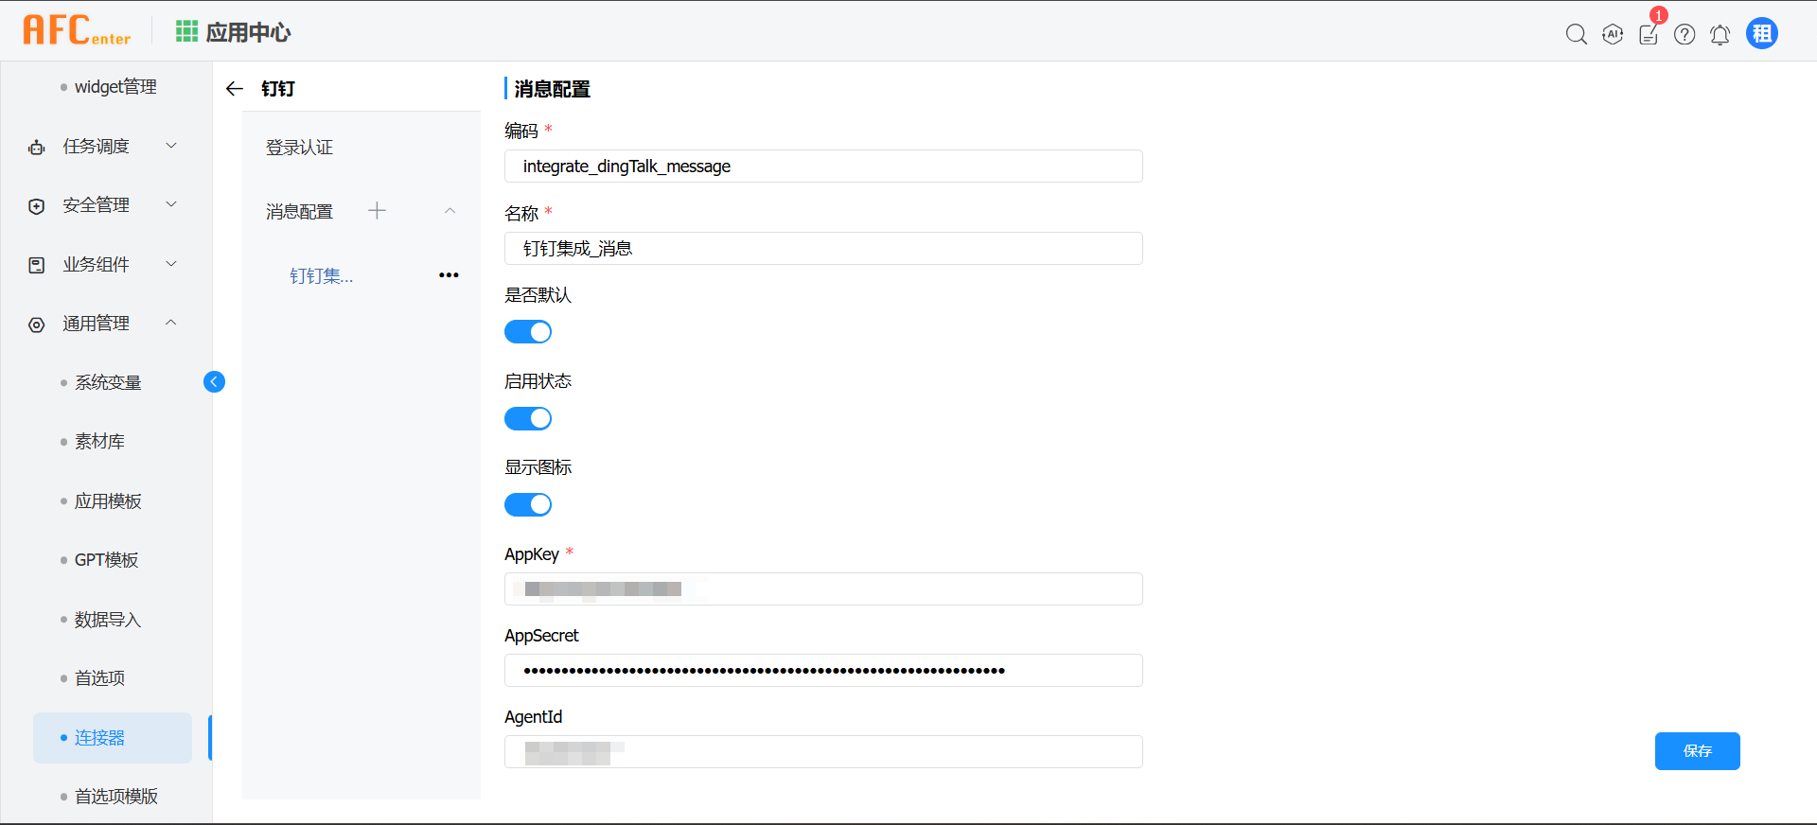Select 系统变量 in the sidebar
The height and width of the screenshot is (825, 1817).
coord(108,383)
